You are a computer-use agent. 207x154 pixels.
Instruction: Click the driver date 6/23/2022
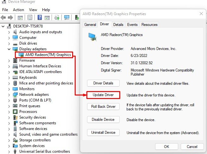click(x=139, y=56)
